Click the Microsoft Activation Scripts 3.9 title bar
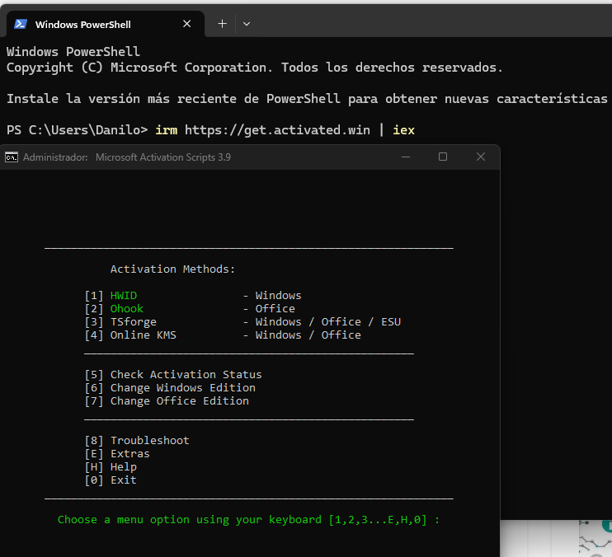This screenshot has width=612, height=557. [x=163, y=157]
